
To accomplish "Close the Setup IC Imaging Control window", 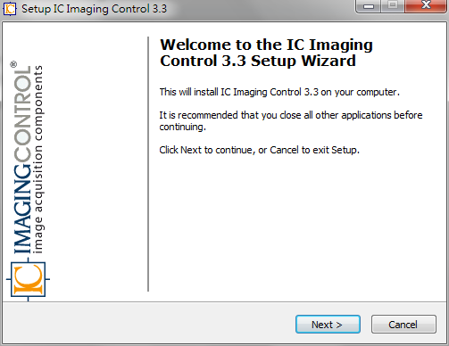I will pyautogui.click(x=426, y=6).
